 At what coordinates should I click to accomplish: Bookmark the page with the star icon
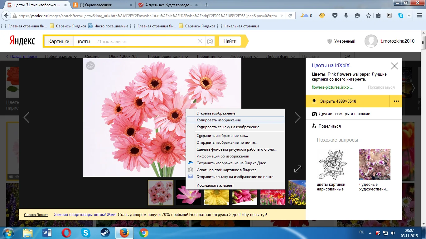pyautogui.click(x=368, y=15)
